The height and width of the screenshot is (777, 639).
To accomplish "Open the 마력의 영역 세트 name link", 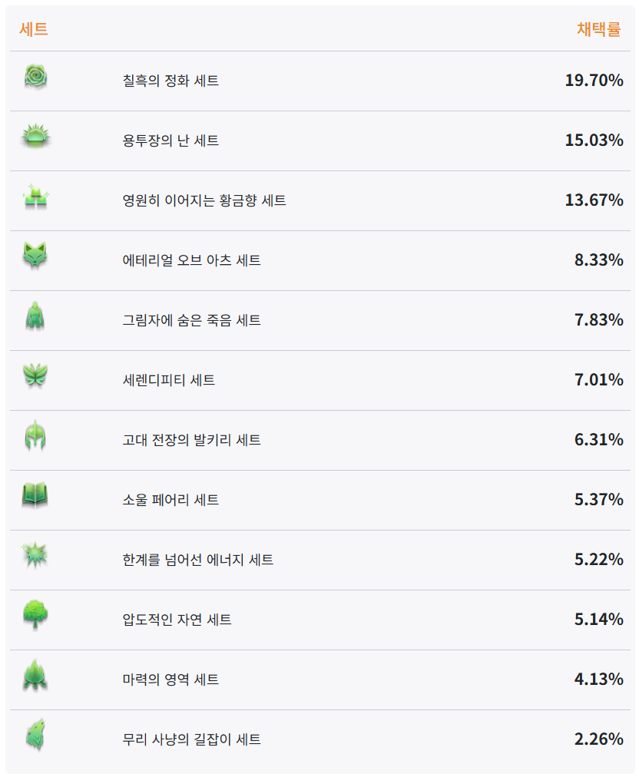I will click(x=171, y=679).
